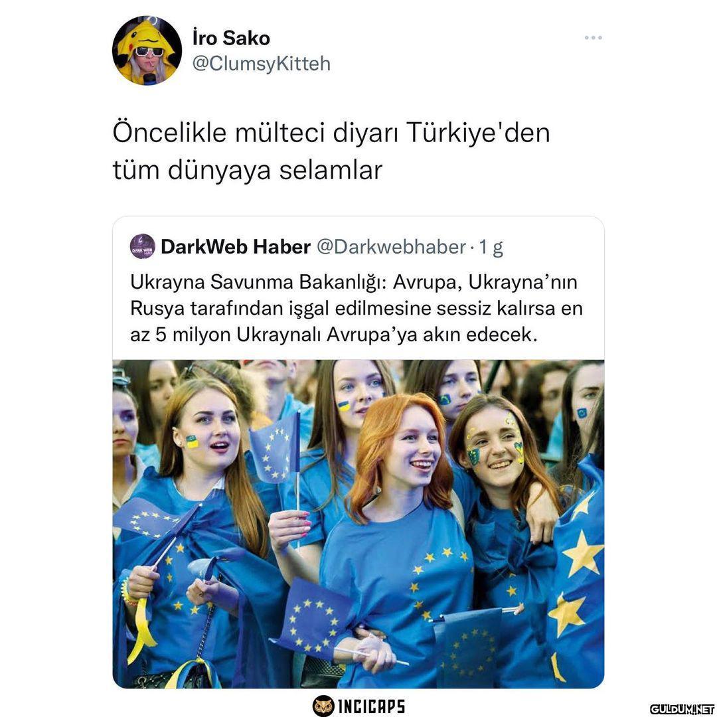Open İro Sako's Pikachu-hood profile avatar
Viewport: 717px width, 717px height.
147,50
